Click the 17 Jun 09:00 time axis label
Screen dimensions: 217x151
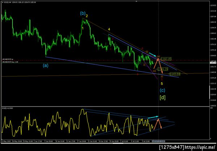[82, 142]
